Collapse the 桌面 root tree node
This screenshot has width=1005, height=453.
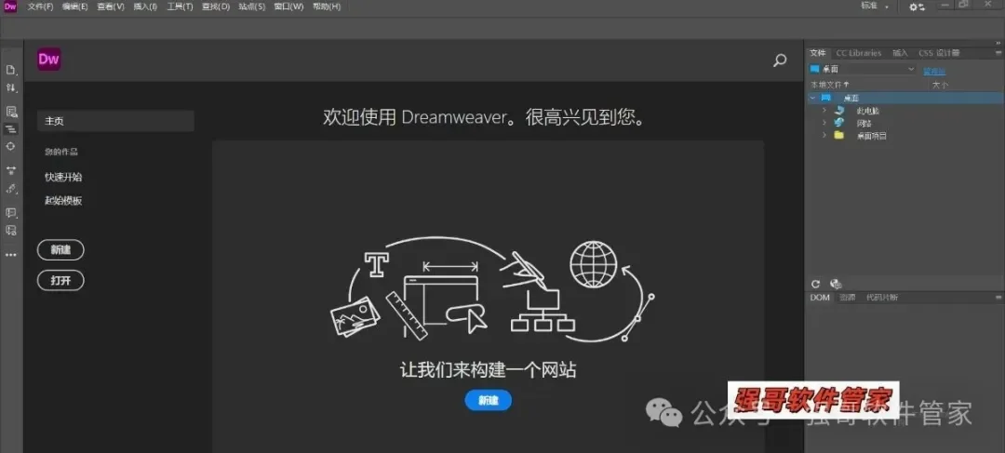click(x=812, y=98)
